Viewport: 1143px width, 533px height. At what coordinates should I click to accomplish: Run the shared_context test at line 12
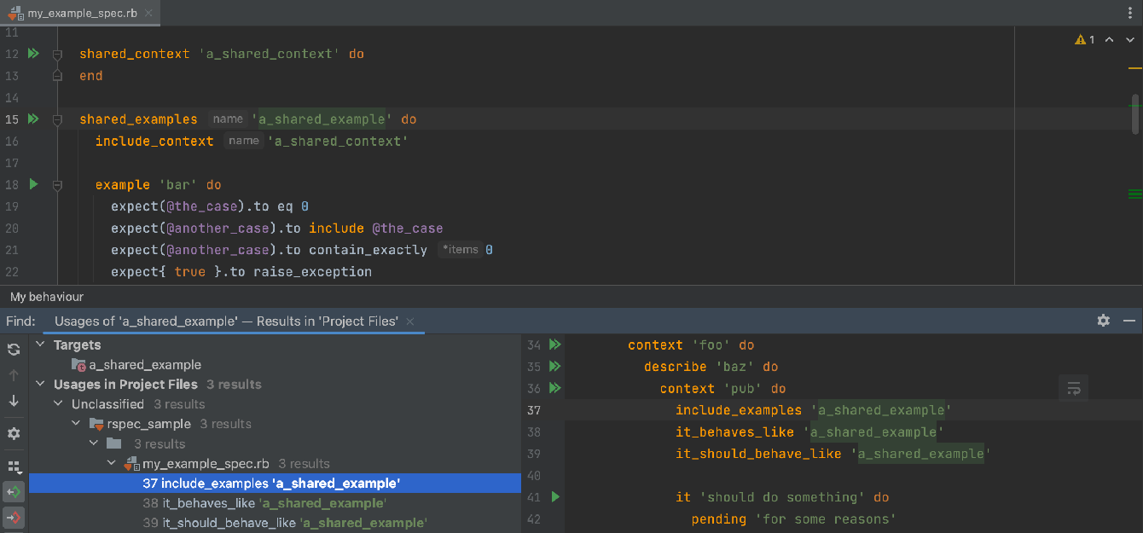point(33,54)
